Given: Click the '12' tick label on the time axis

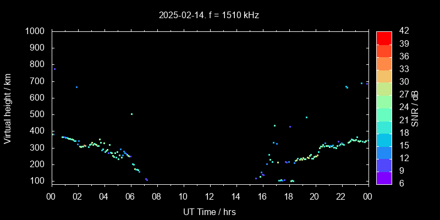Looking at the screenshot, I should (x=209, y=196).
